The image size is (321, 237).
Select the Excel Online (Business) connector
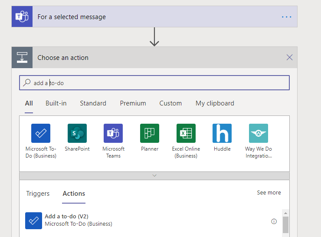pyautogui.click(x=186, y=133)
